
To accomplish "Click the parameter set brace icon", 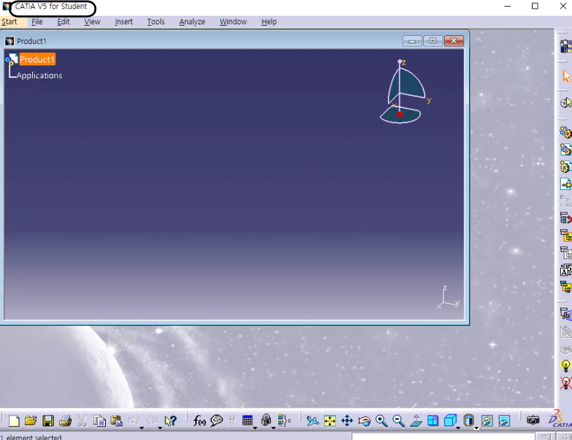I will coord(284,421).
